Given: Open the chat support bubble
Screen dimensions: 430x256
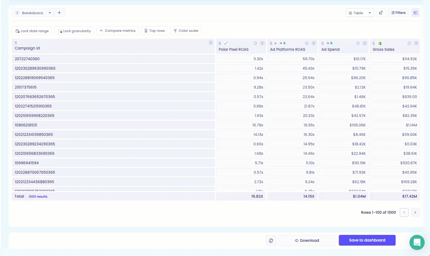Looking at the screenshot, I should (417, 242).
